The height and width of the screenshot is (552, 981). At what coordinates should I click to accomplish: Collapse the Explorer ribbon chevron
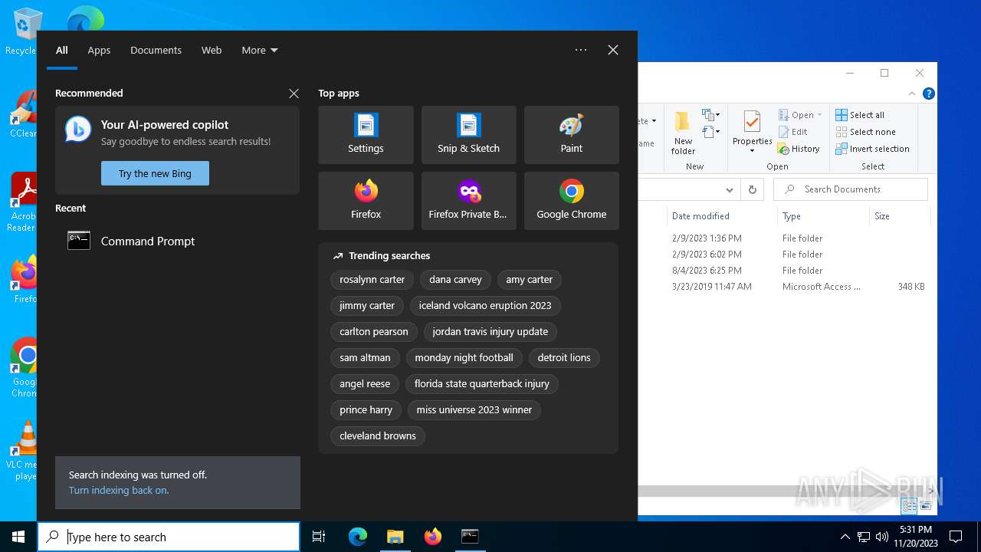(912, 94)
